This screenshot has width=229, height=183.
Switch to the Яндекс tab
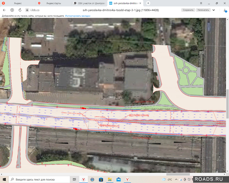(17, 3)
